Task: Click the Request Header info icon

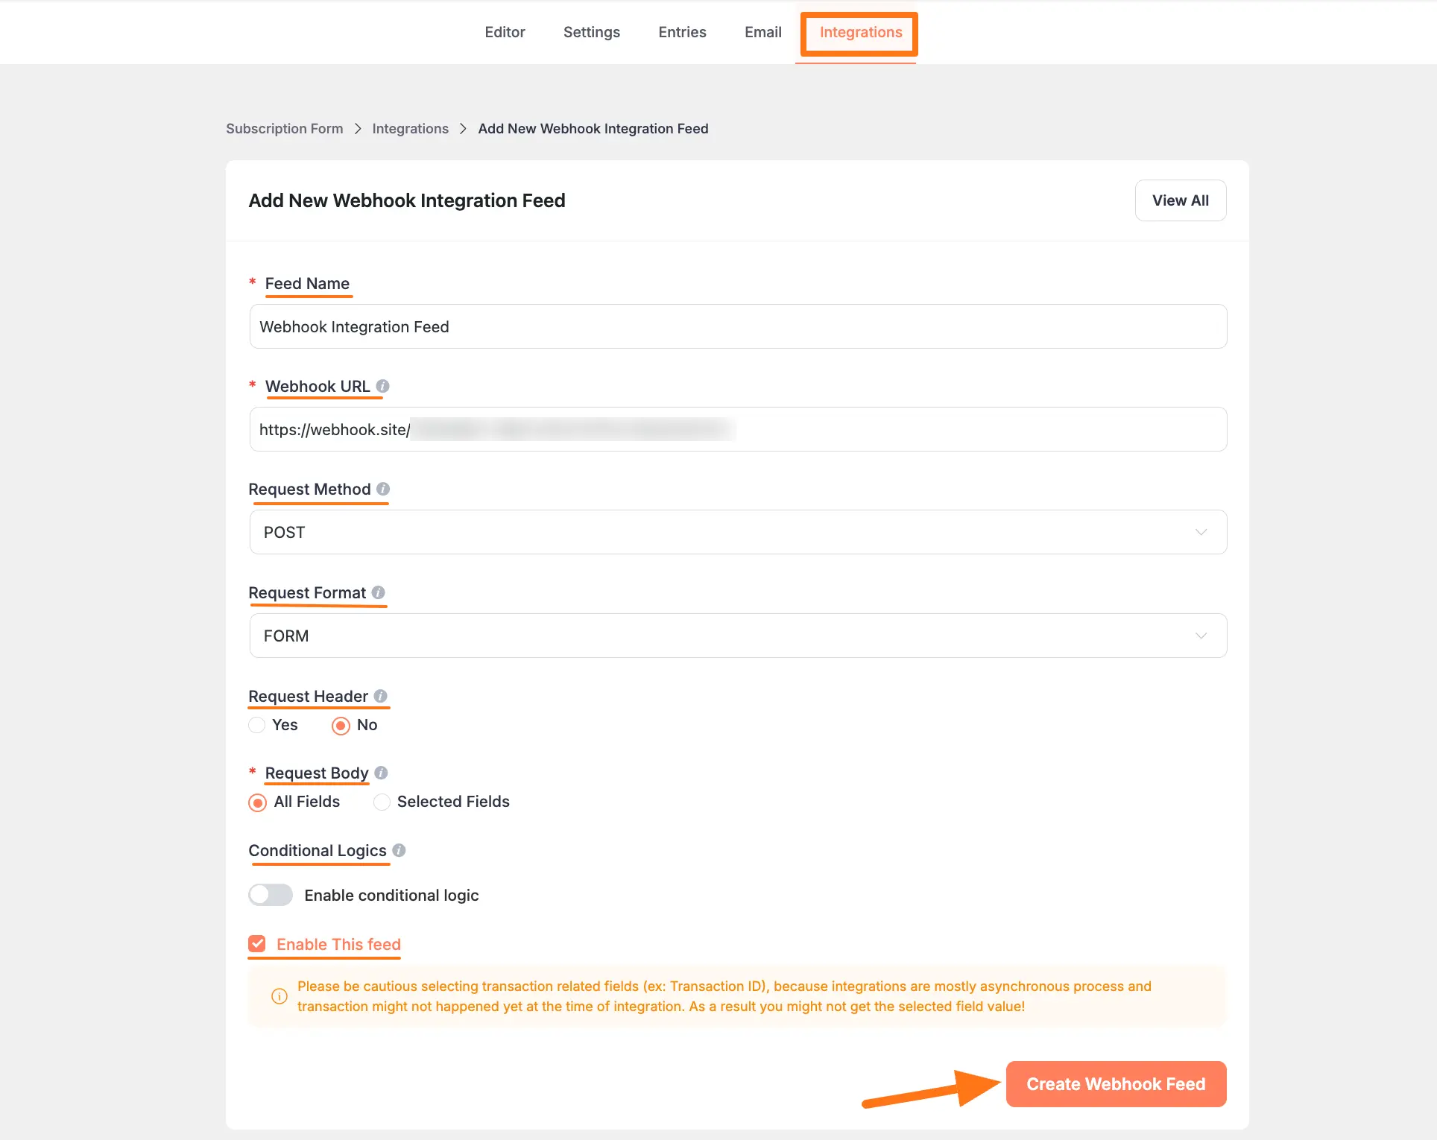Action: 381,696
